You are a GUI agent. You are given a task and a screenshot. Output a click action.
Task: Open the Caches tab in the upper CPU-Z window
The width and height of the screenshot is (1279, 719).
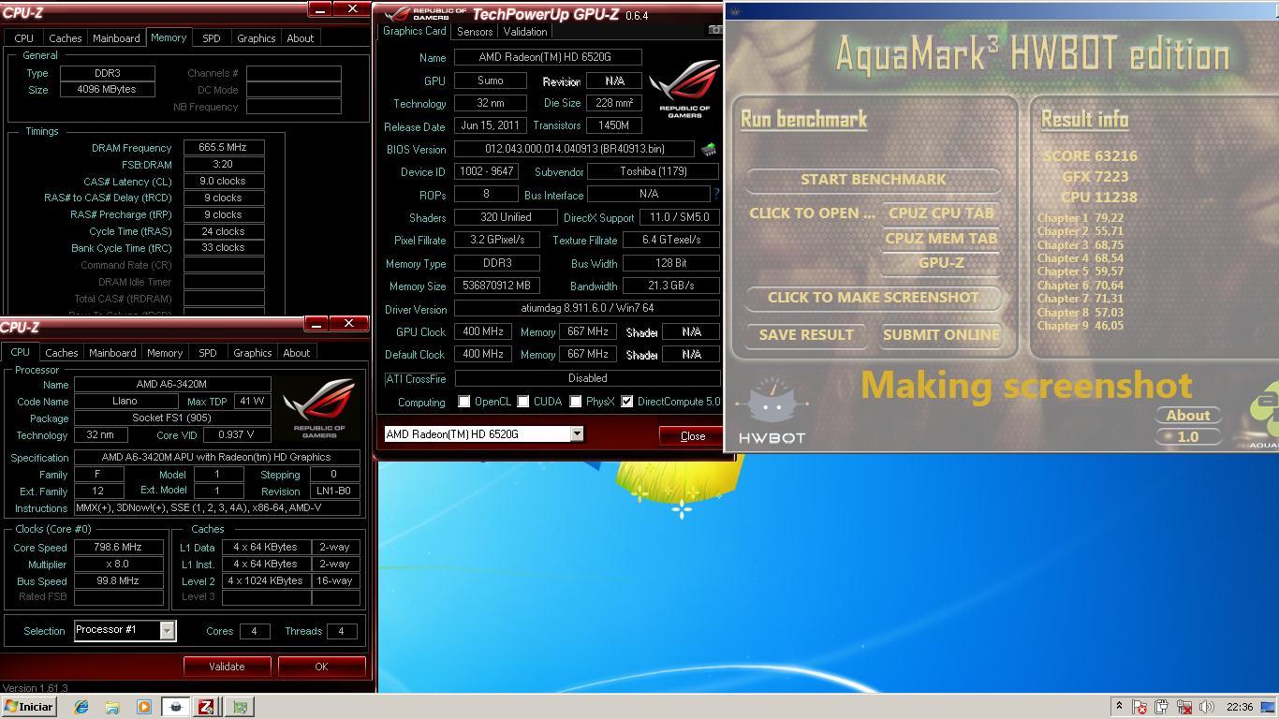[x=65, y=38]
